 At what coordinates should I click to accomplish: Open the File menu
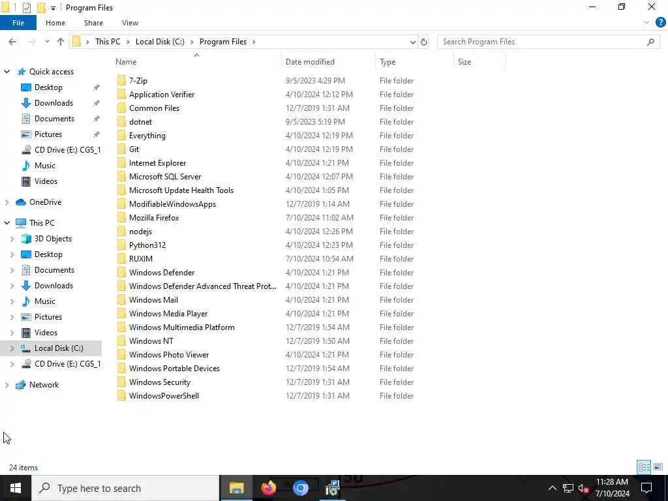18,23
